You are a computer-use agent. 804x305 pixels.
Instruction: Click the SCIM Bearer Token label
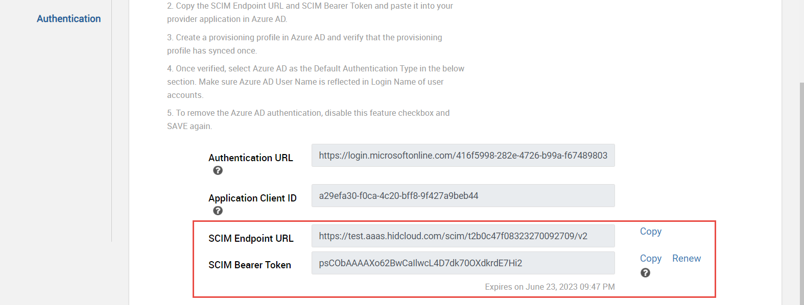[250, 265]
